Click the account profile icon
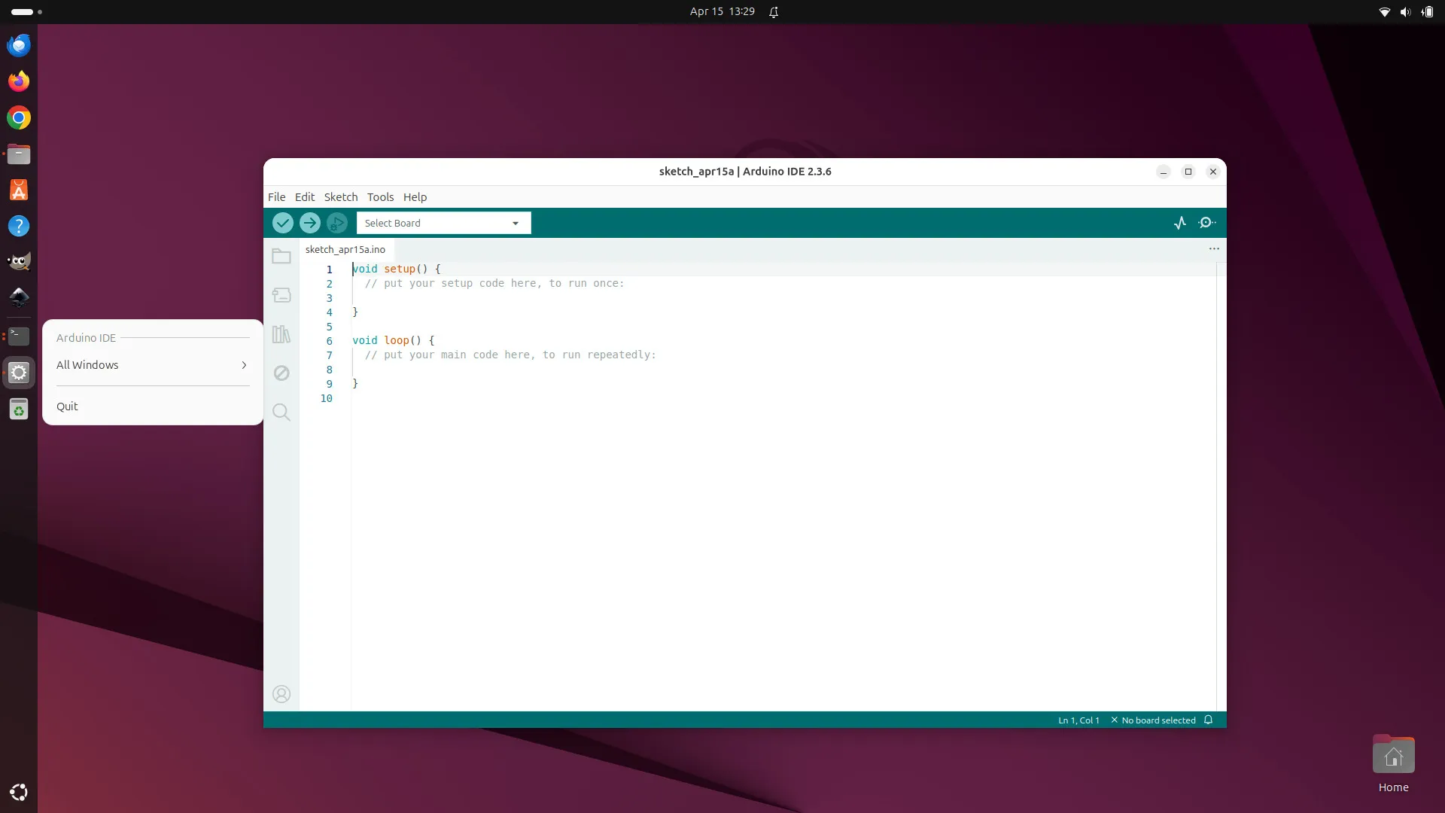Screen dimensions: 1445x813 [281, 694]
